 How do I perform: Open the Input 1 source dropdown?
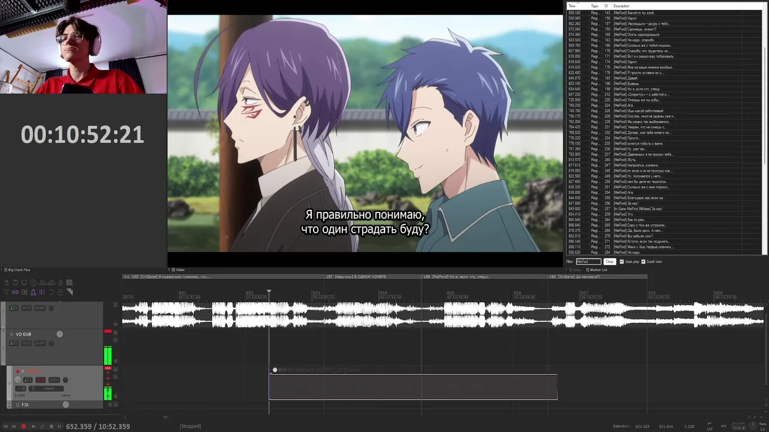[x=46, y=388]
